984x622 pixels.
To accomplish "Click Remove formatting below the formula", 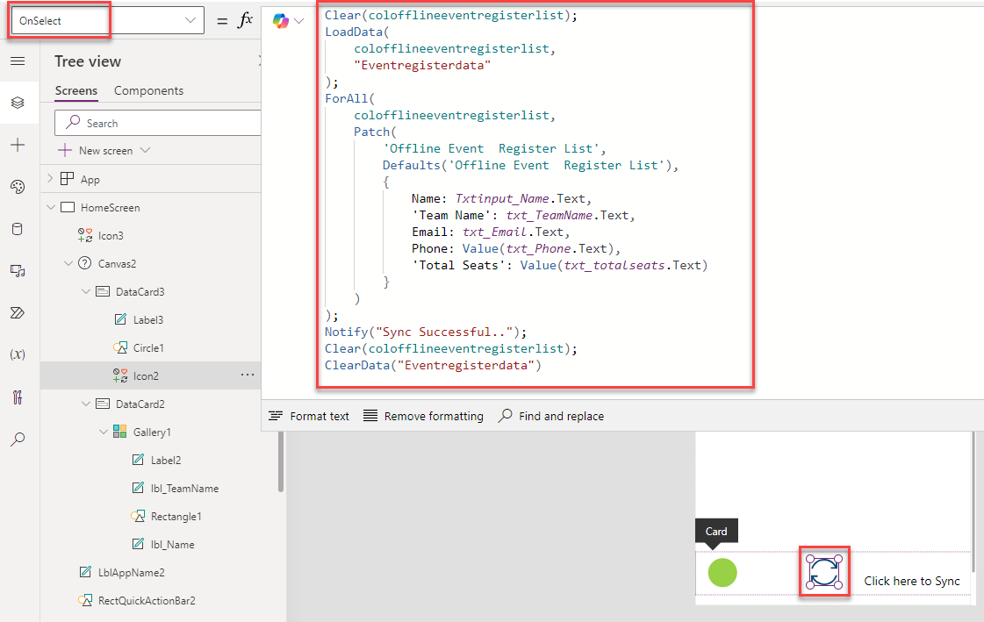I will [423, 416].
